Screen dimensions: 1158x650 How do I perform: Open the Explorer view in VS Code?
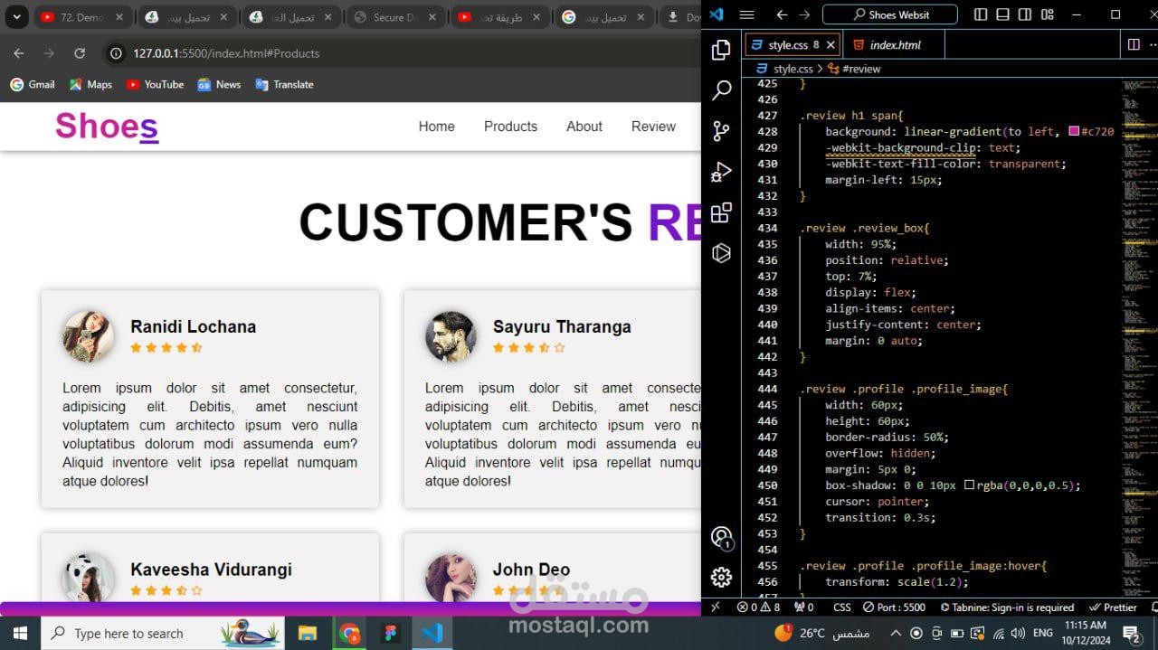point(721,51)
